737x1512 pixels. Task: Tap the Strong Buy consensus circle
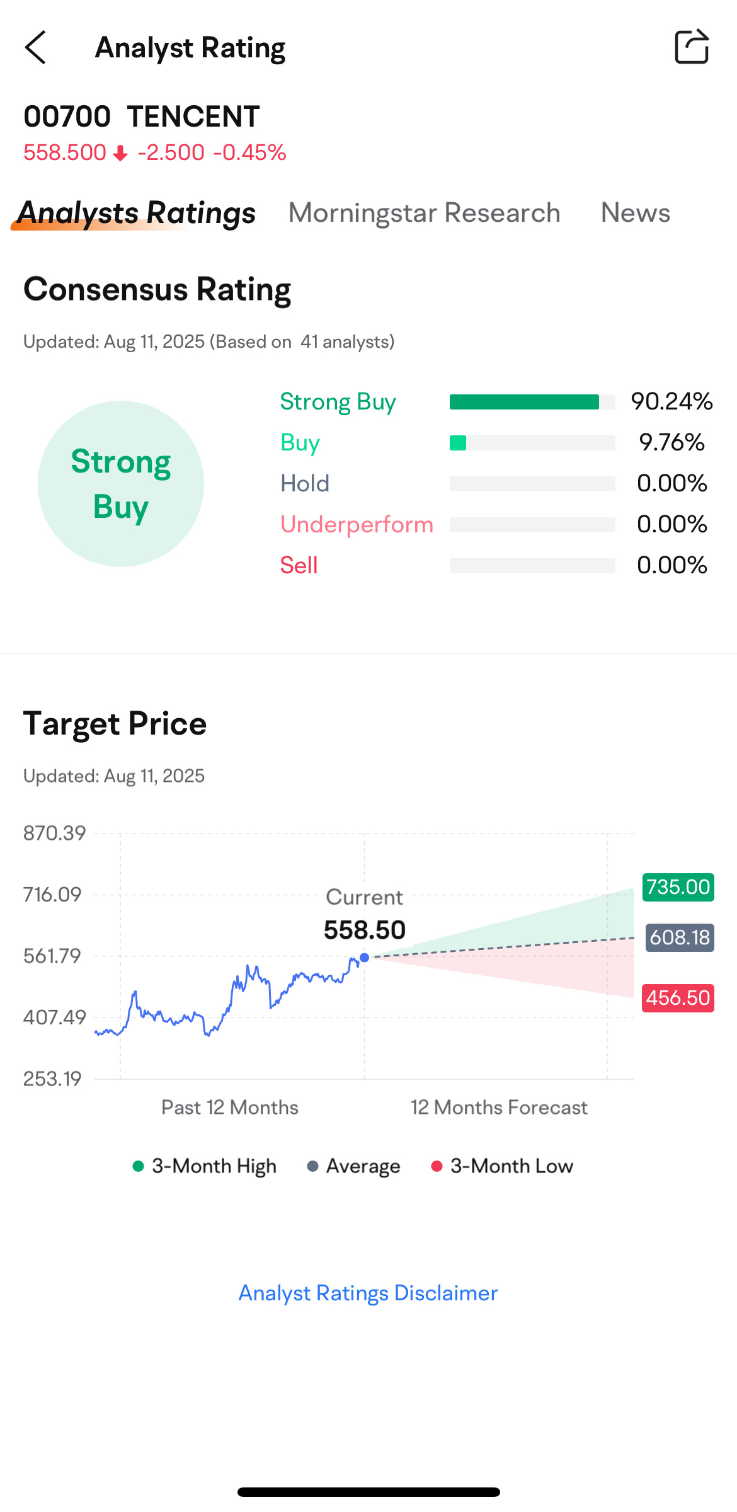tap(121, 484)
